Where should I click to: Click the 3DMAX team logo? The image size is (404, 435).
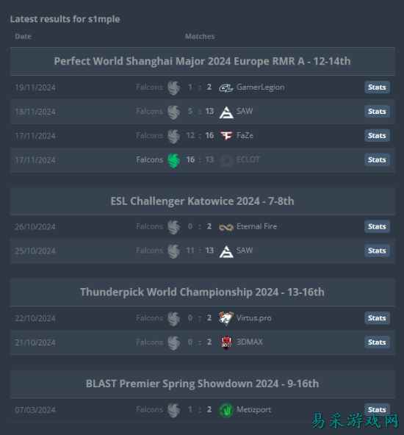pyautogui.click(x=226, y=342)
